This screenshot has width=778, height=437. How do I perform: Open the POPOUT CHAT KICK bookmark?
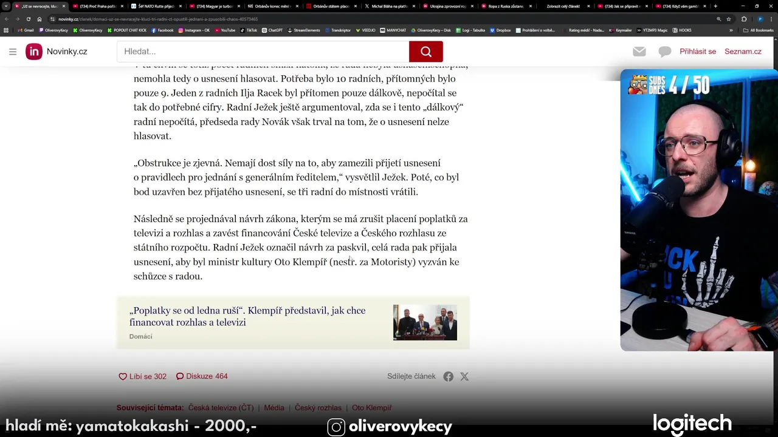point(128,30)
